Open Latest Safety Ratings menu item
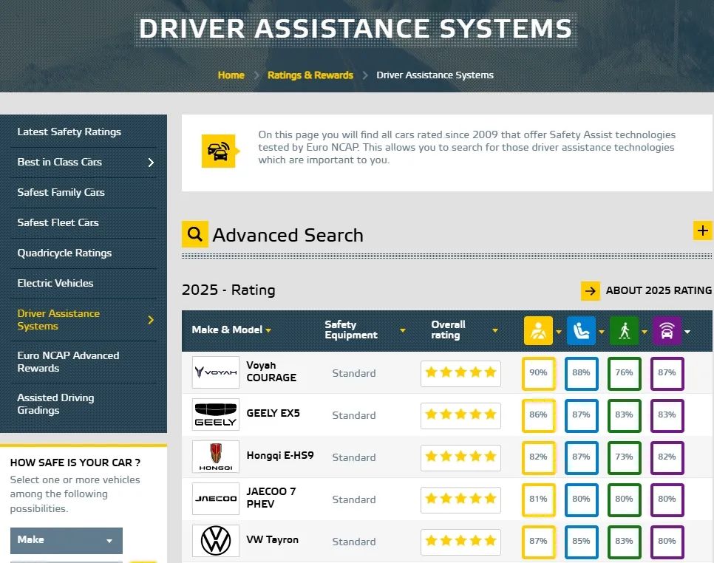The width and height of the screenshot is (714, 563). click(69, 132)
